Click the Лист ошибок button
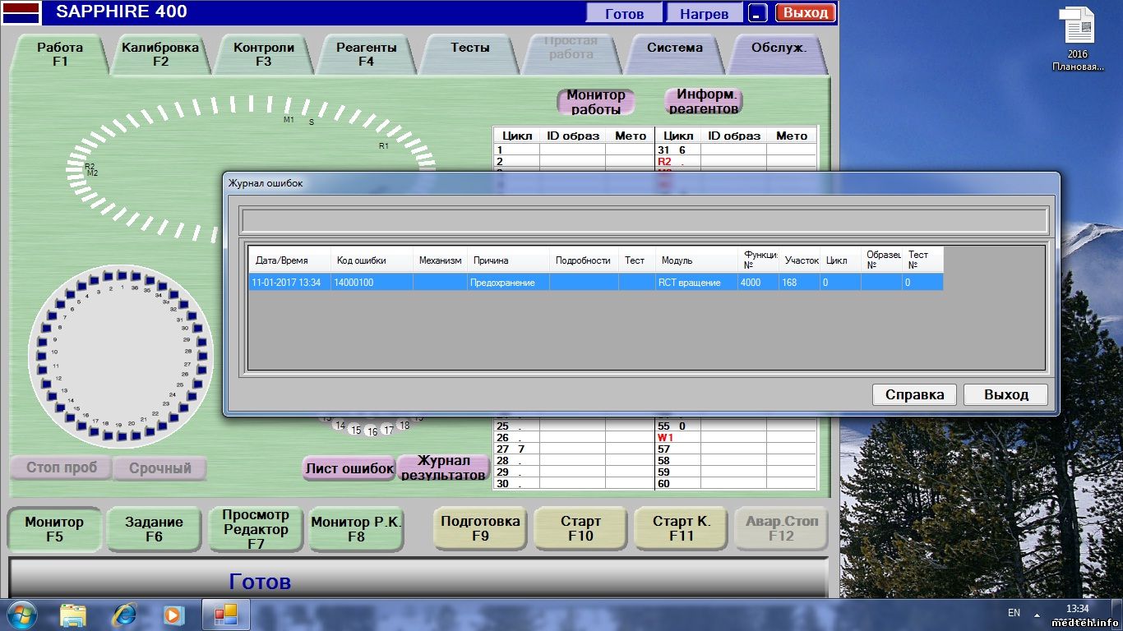Viewport: 1123px width, 631px height. (x=349, y=468)
